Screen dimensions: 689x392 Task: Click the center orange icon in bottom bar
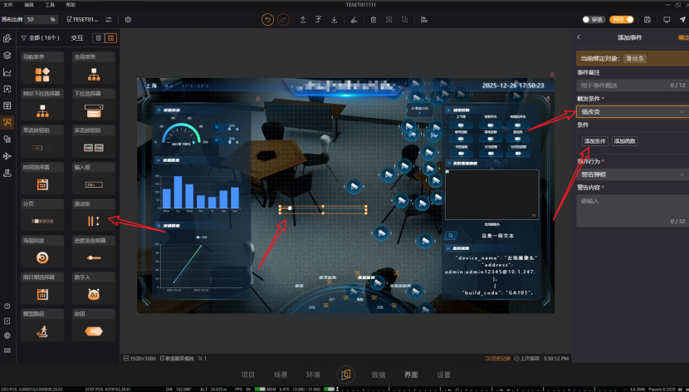[x=346, y=375]
